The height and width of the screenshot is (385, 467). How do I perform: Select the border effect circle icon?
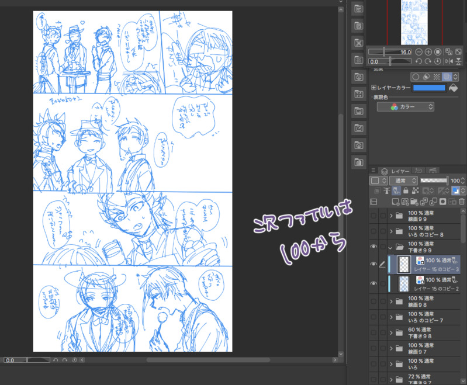416,77
